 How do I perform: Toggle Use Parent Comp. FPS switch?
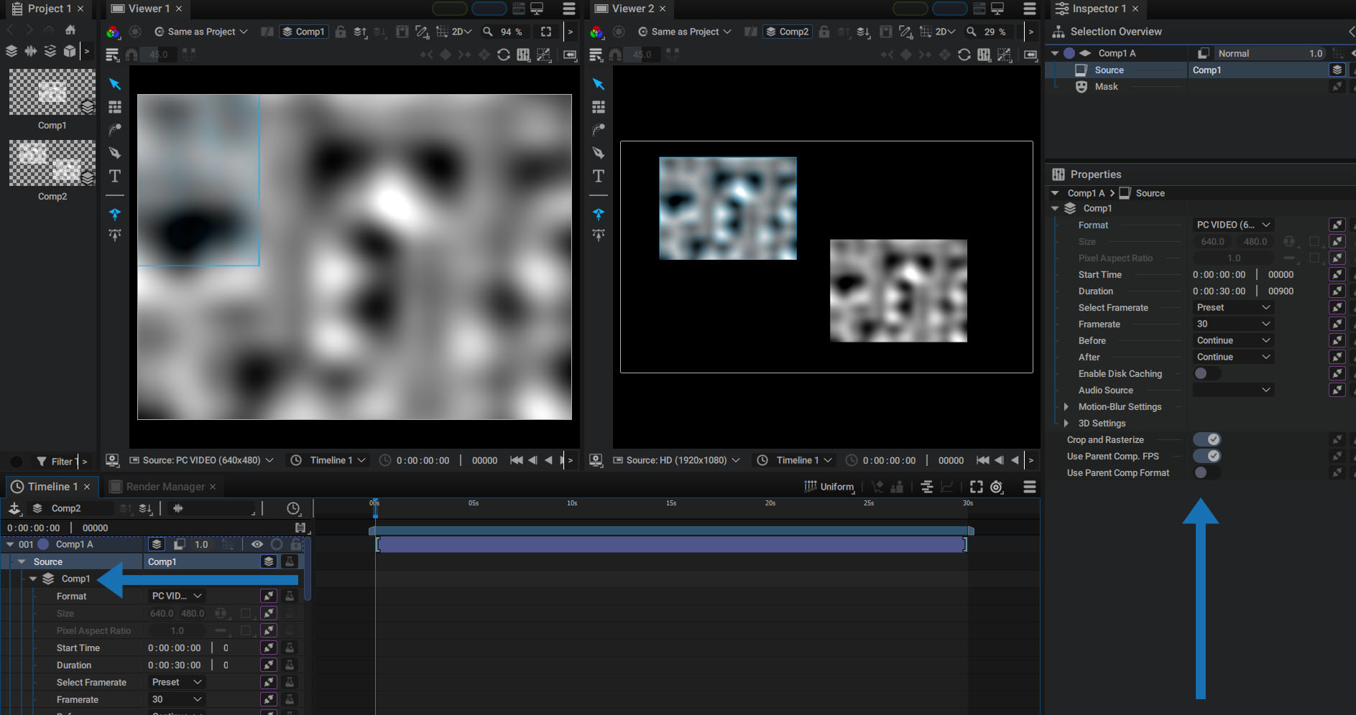(x=1207, y=456)
